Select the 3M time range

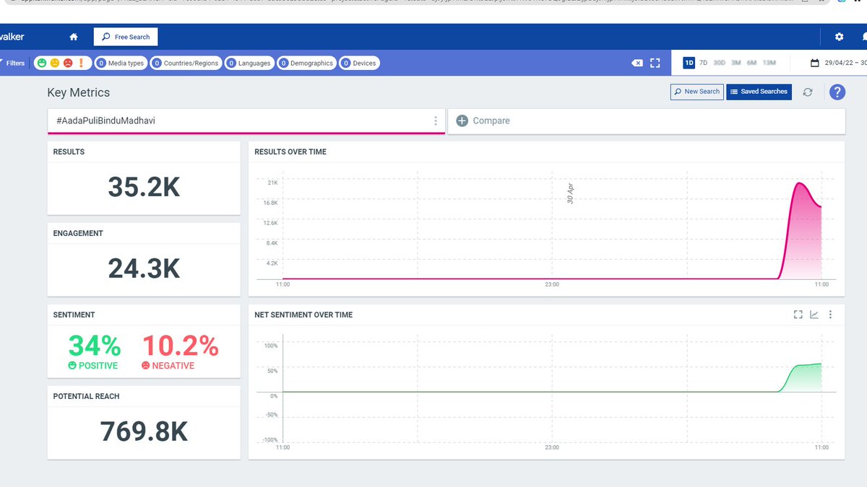click(x=736, y=63)
